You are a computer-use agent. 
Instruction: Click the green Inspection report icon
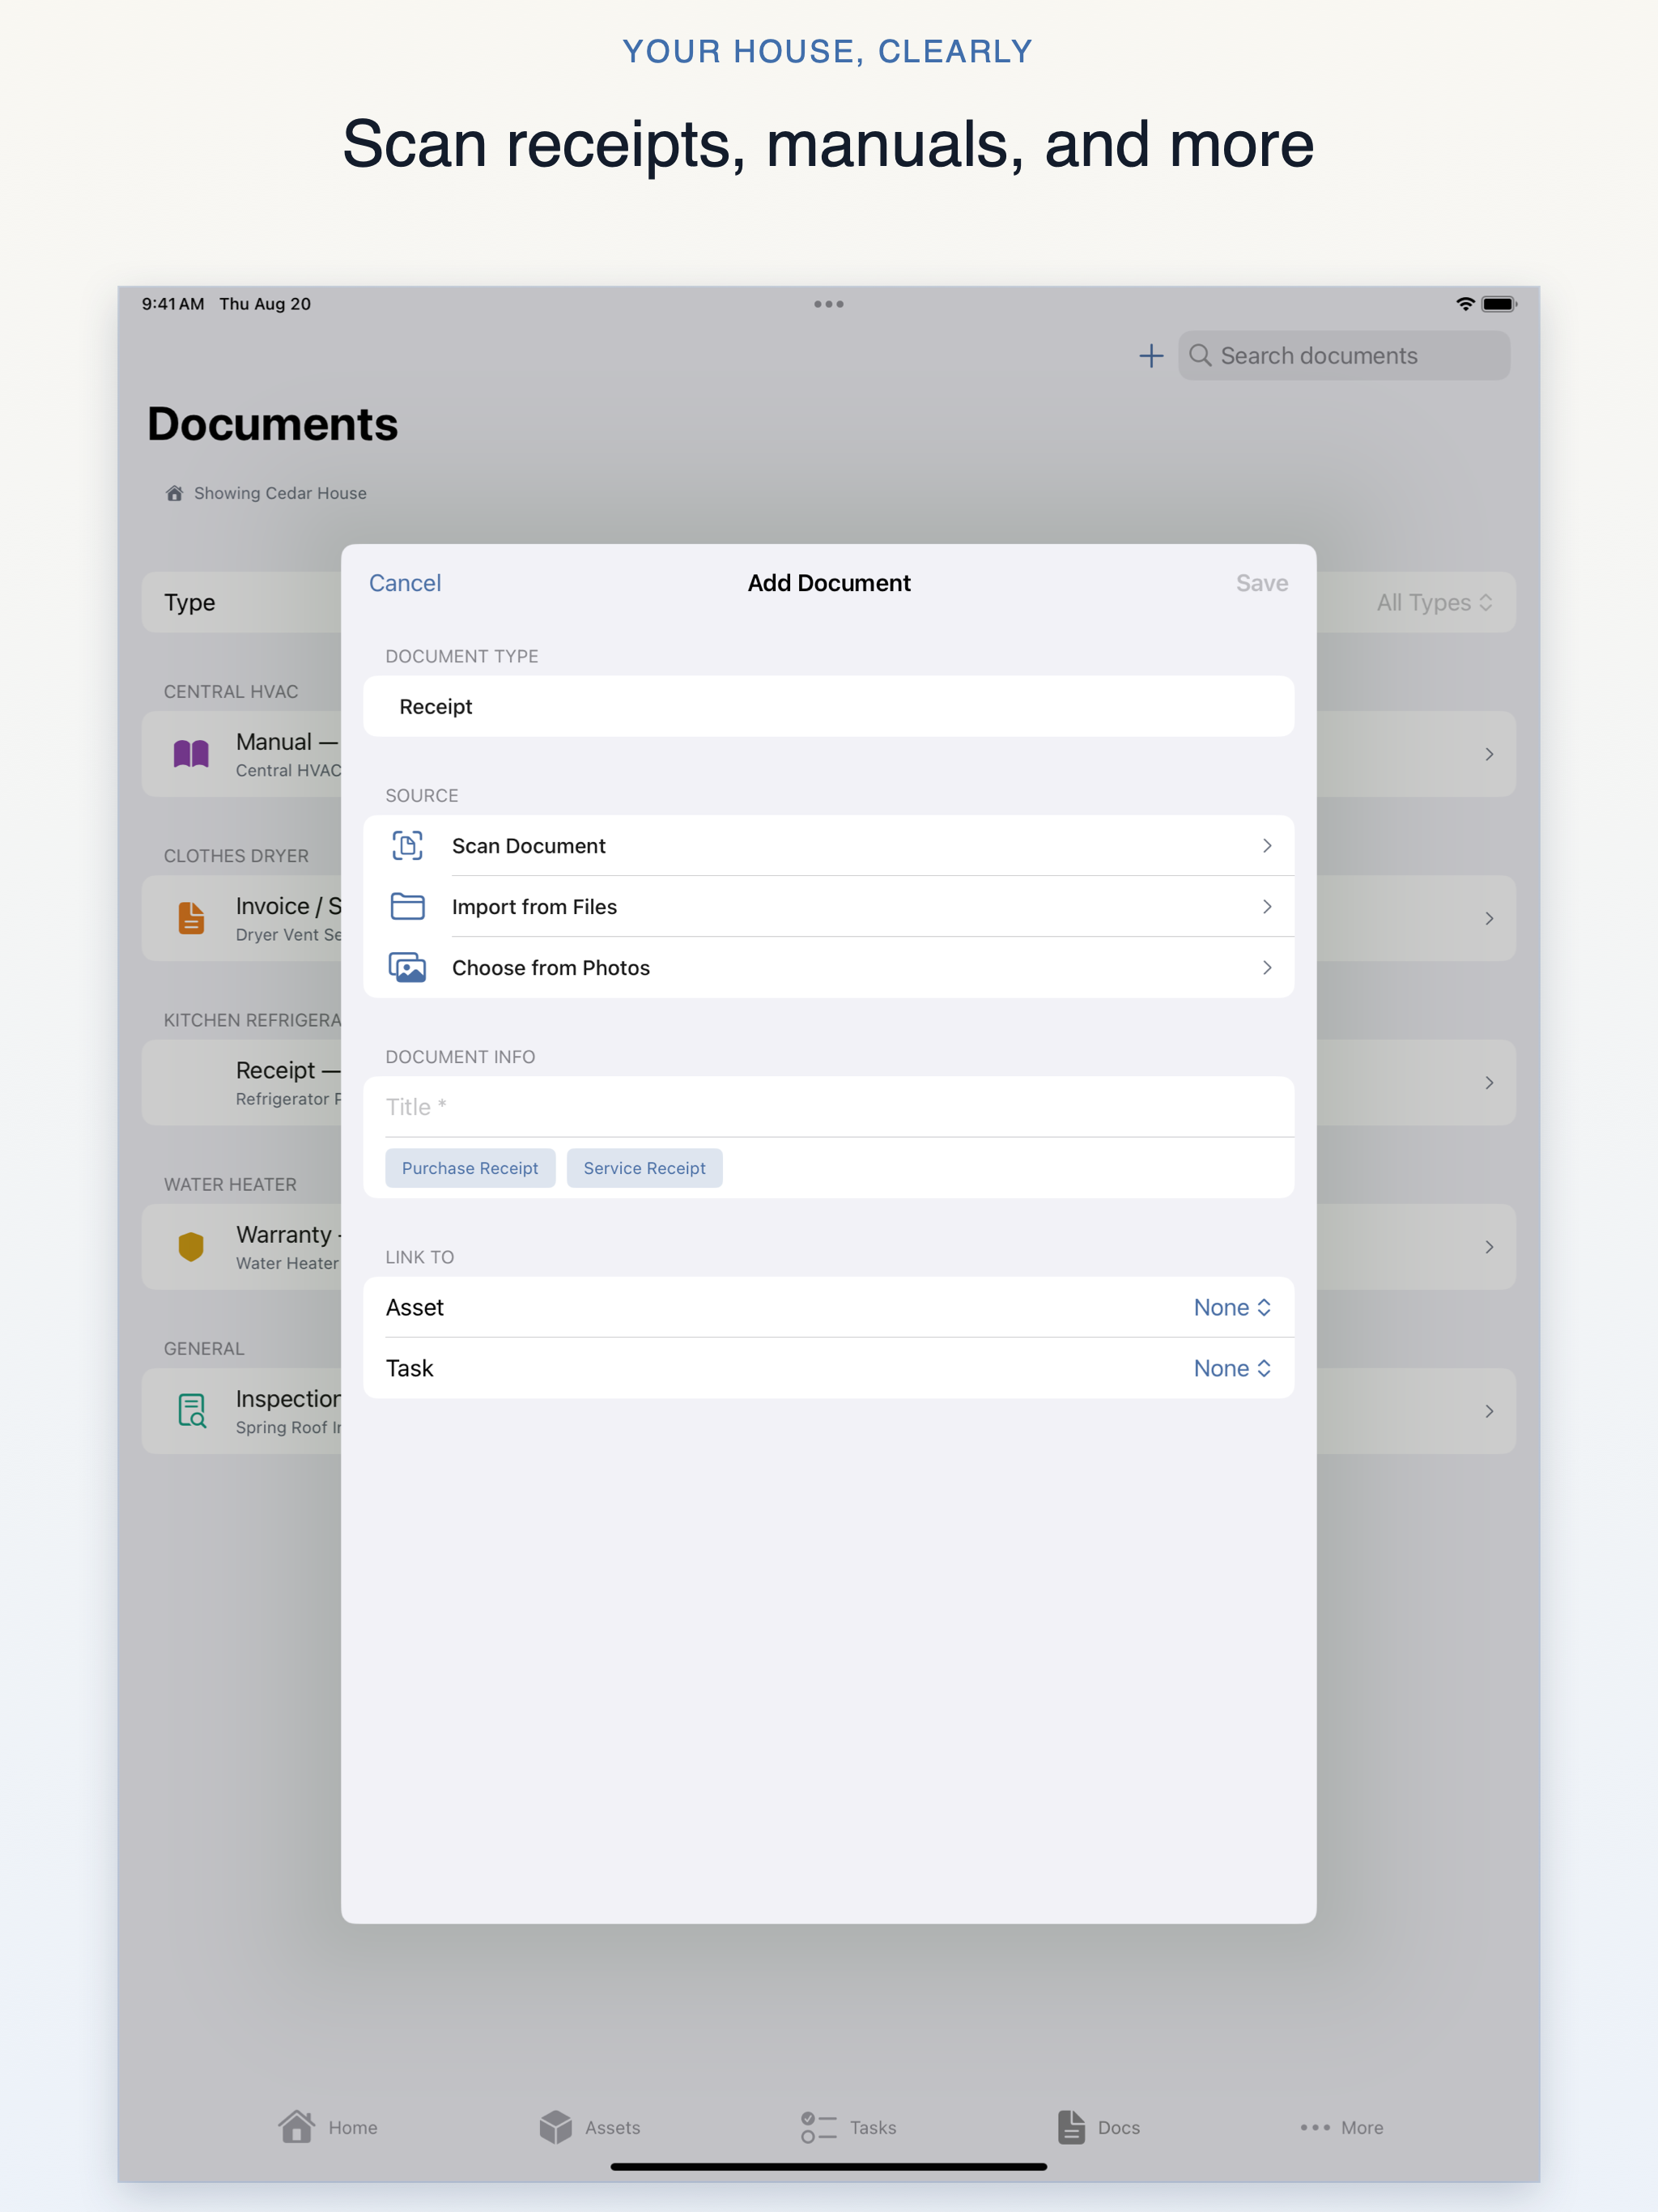click(191, 1411)
